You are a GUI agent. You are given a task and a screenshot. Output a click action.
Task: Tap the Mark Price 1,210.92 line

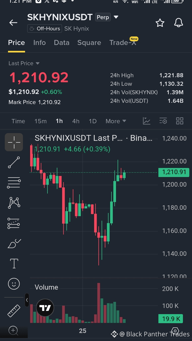pos(35,102)
